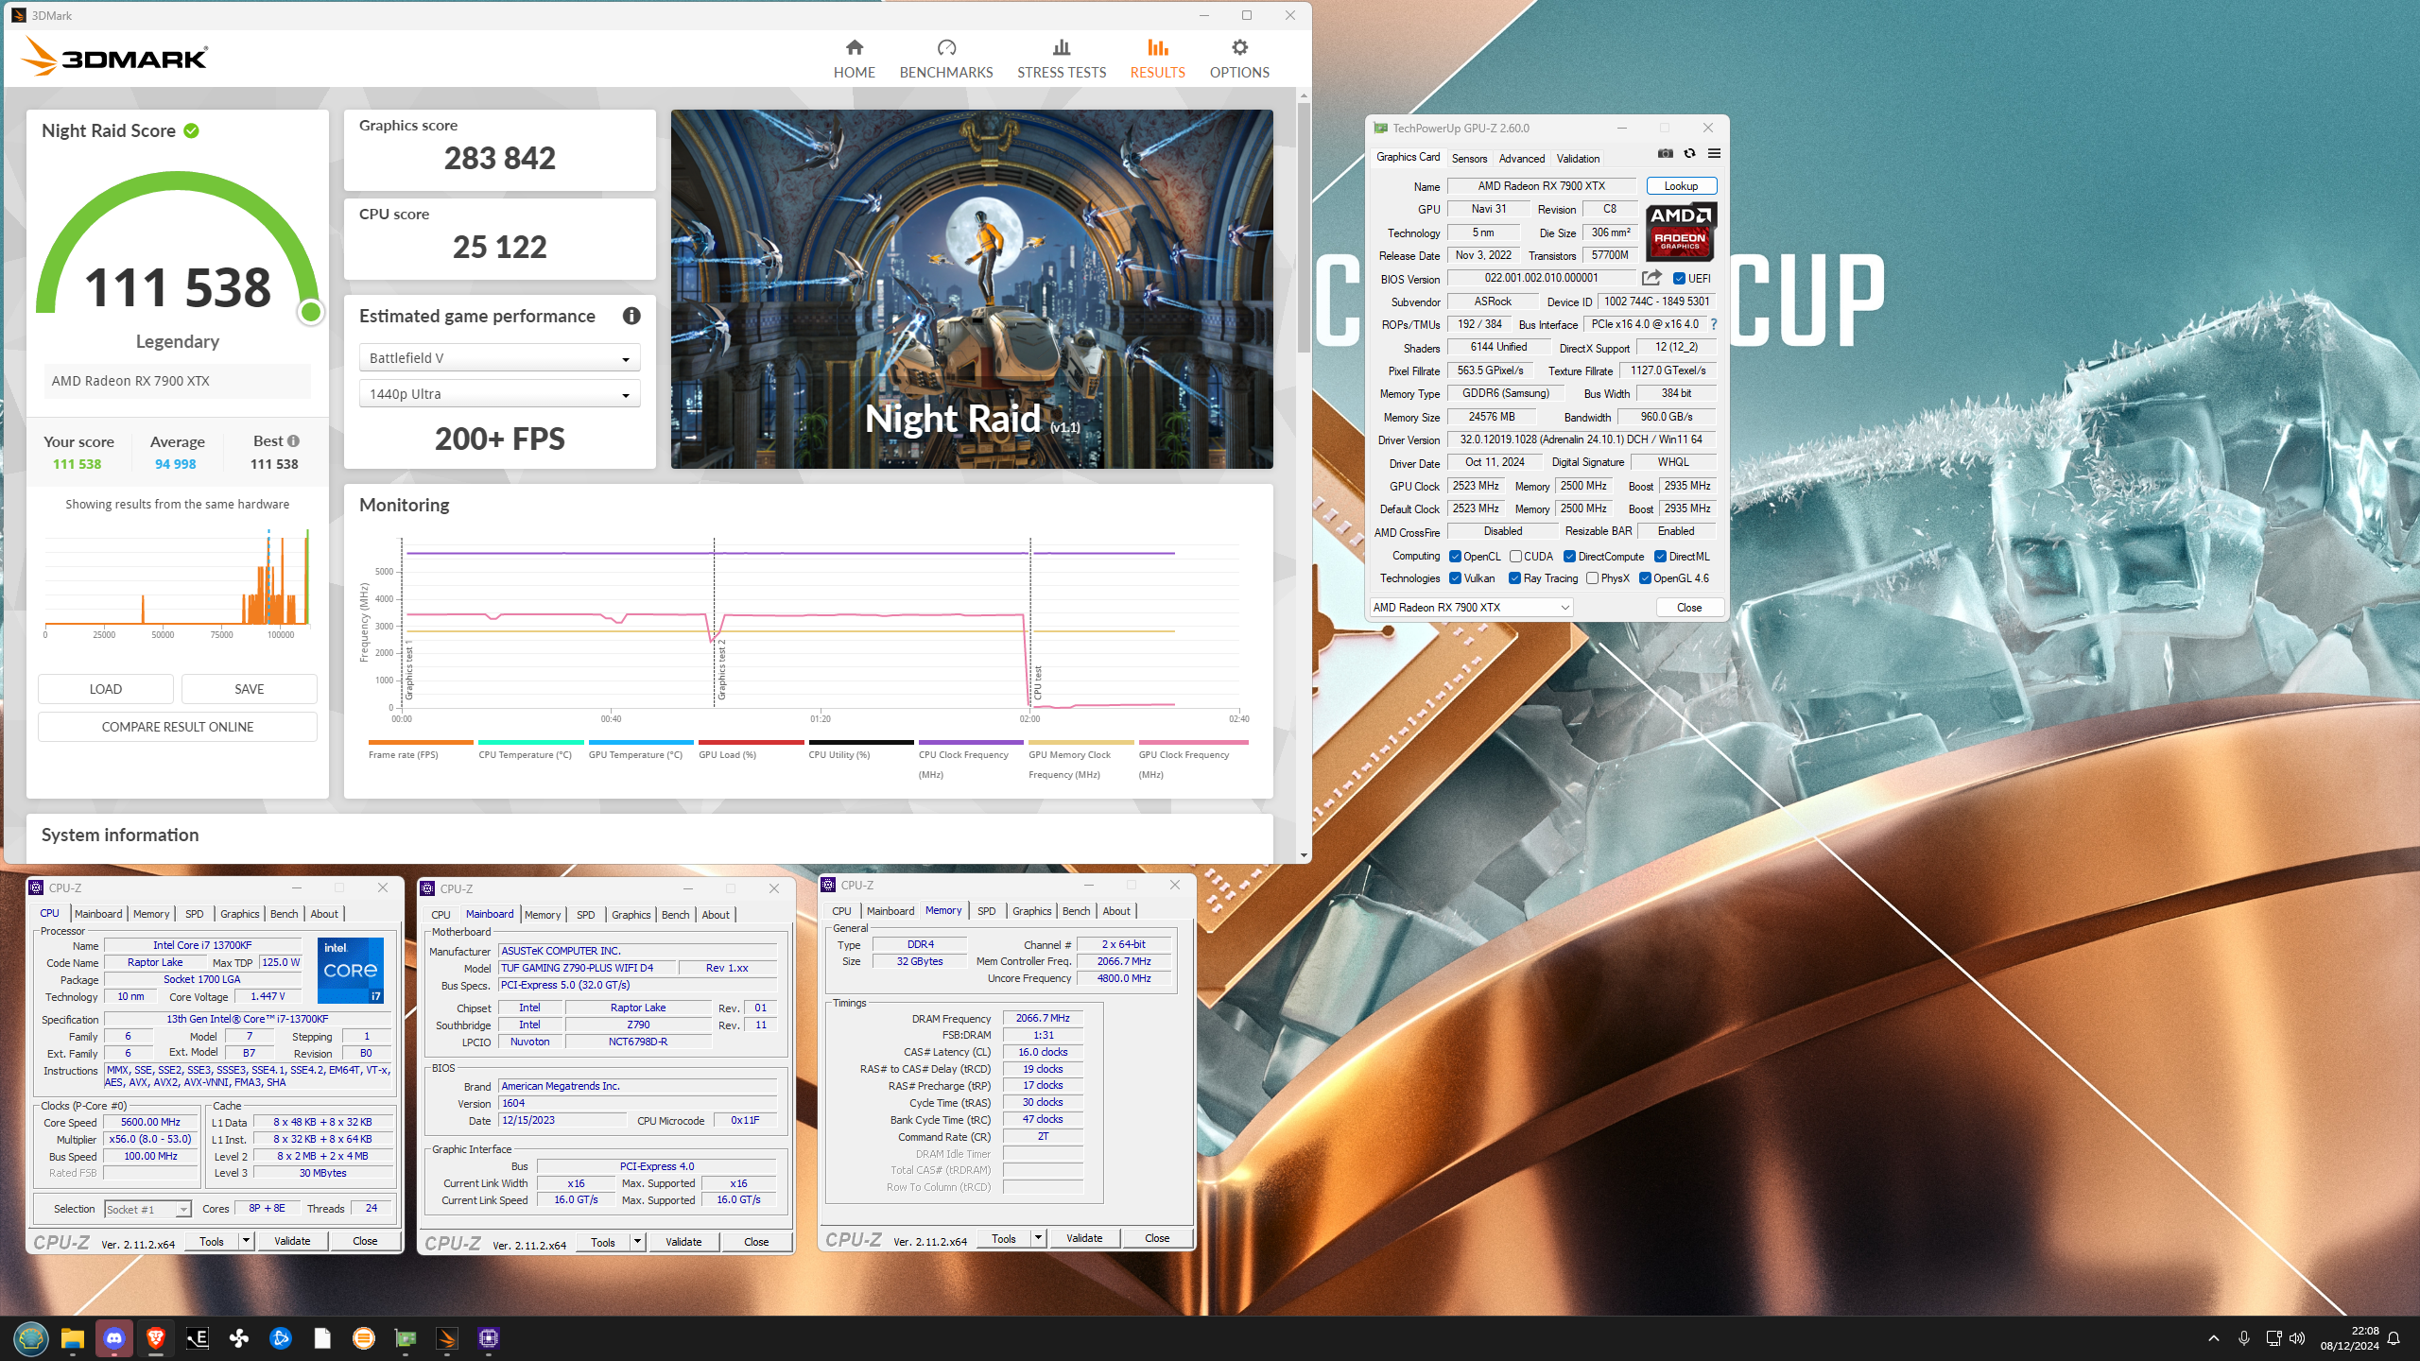Viewport: 2420px width, 1361px height.
Task: Open the GPU-Z hamburger menu
Action: pyautogui.click(x=1714, y=153)
